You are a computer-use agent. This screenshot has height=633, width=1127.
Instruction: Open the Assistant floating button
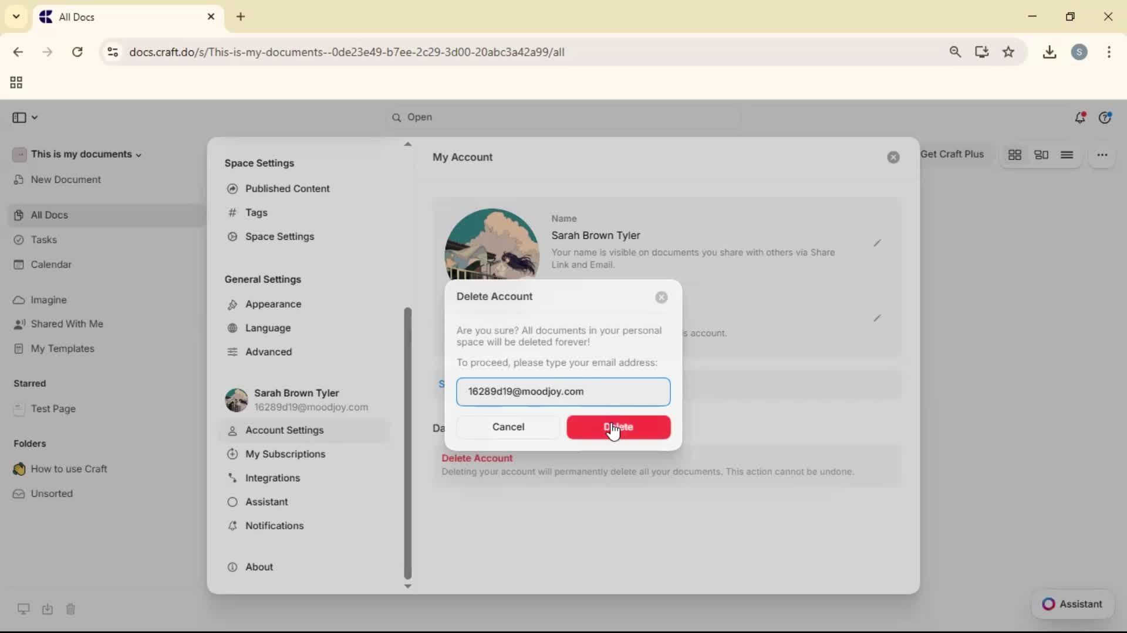[1072, 604]
